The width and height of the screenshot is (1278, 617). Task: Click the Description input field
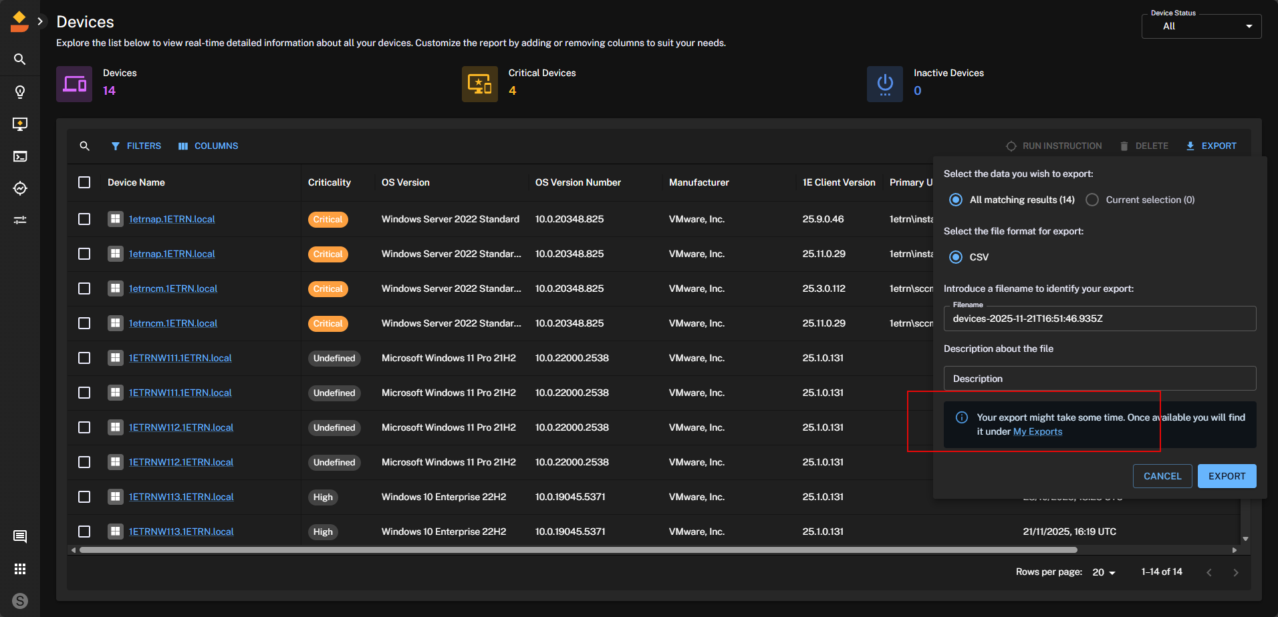(1100, 379)
